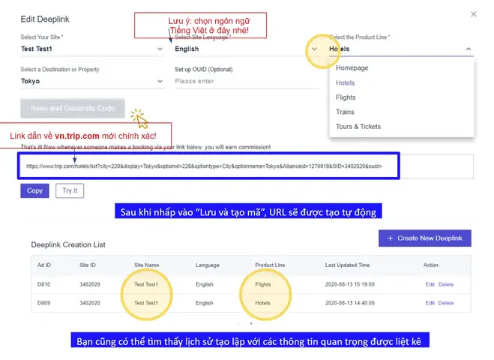Expand the Select Your Site dropdown

coord(160,49)
